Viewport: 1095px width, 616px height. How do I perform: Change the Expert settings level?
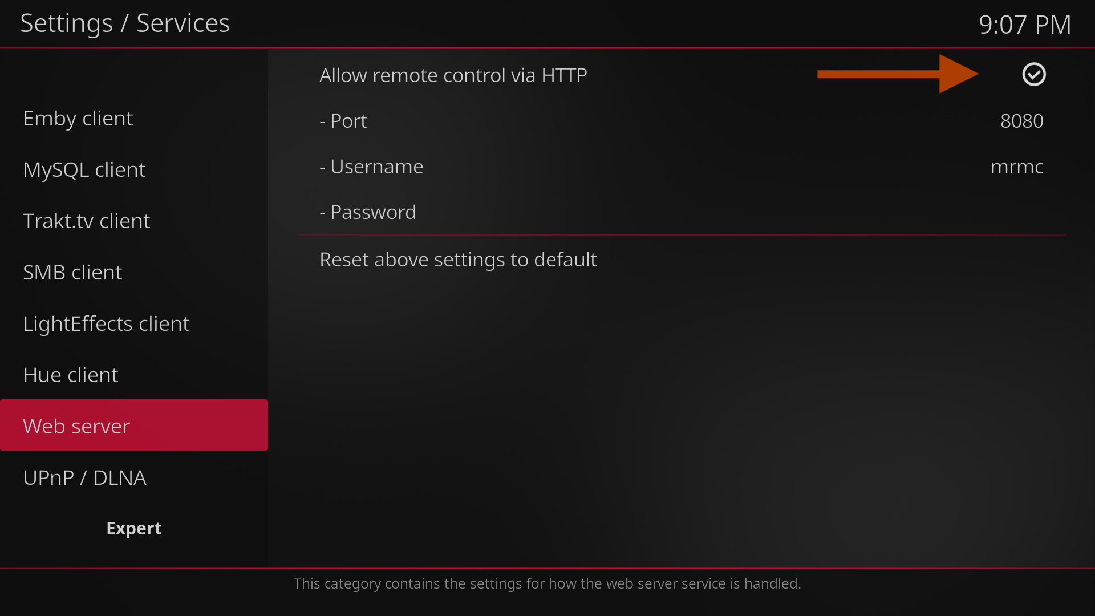coord(134,528)
